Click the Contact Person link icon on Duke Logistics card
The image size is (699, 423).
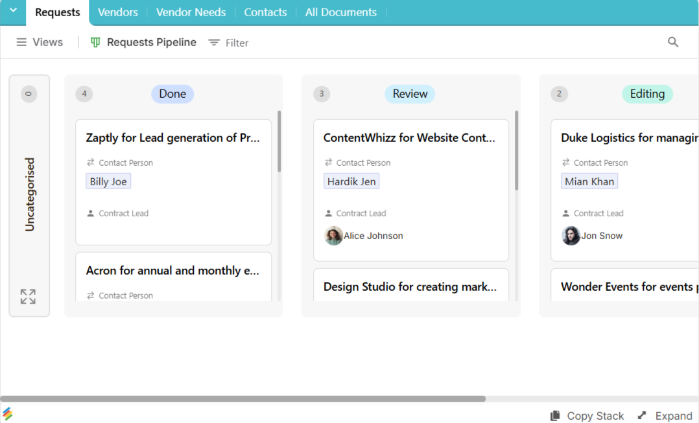point(565,163)
